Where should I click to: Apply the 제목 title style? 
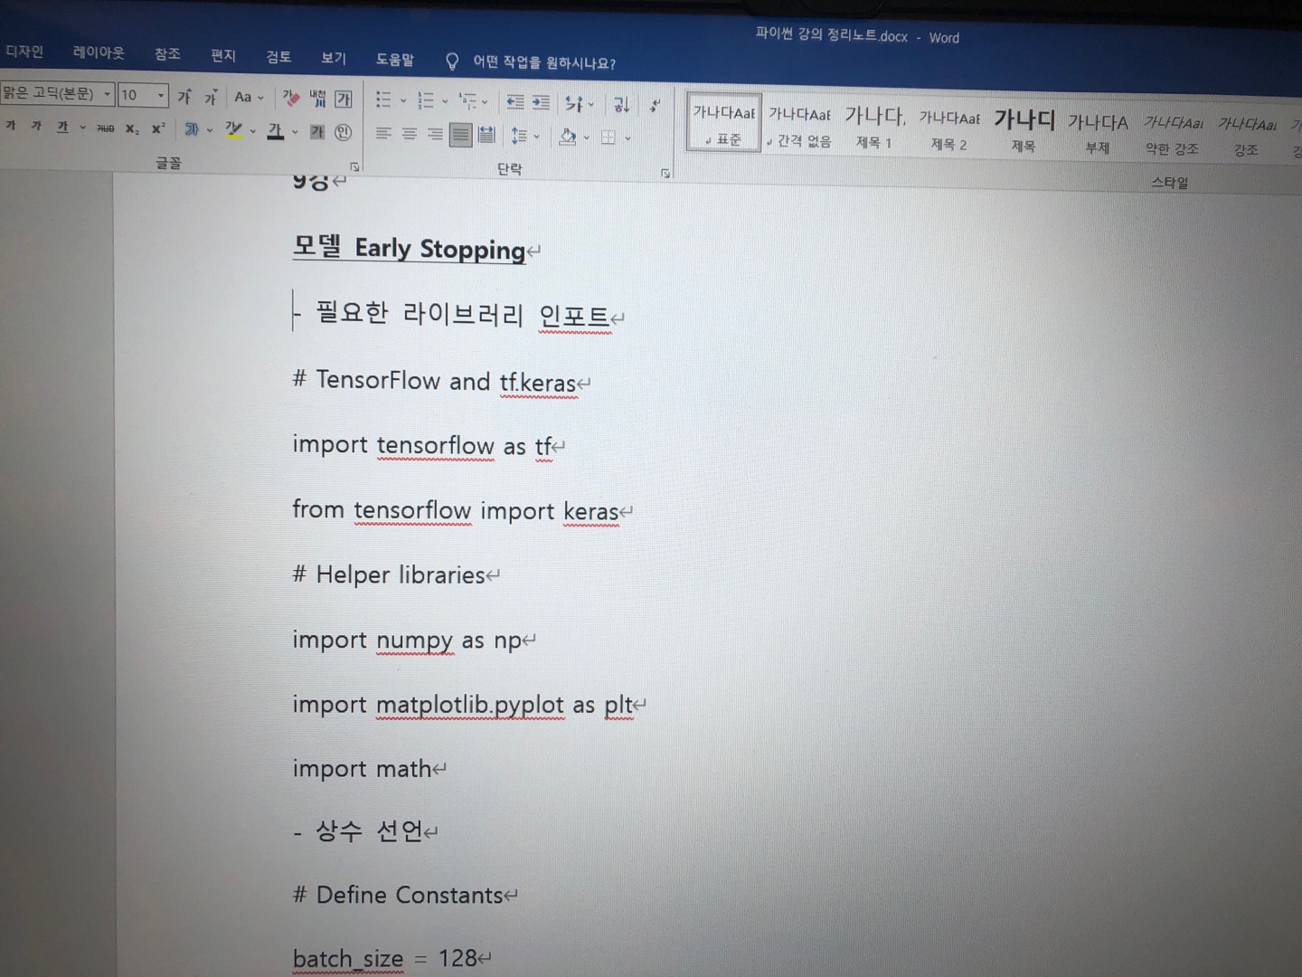1024,131
